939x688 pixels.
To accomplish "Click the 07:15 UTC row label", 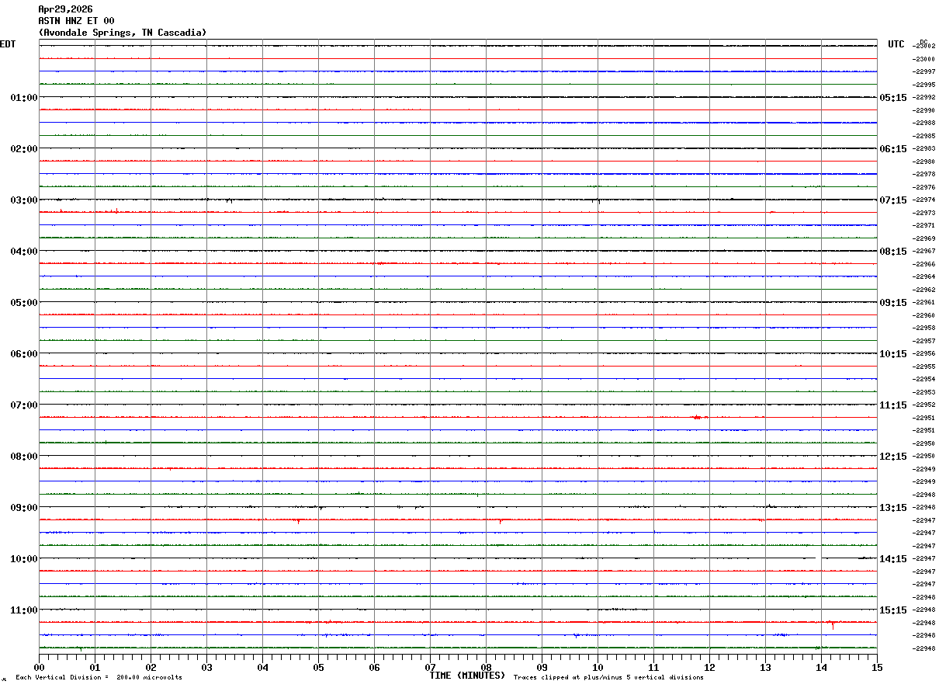I will (893, 200).
